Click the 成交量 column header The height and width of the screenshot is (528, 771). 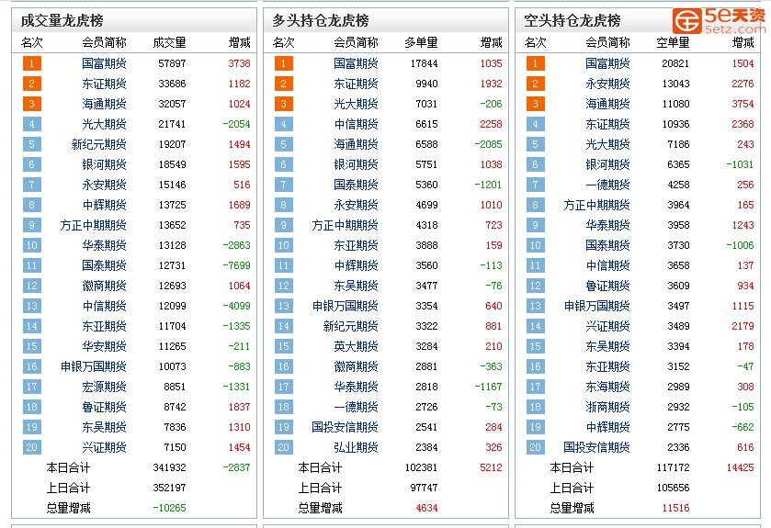[x=170, y=43]
